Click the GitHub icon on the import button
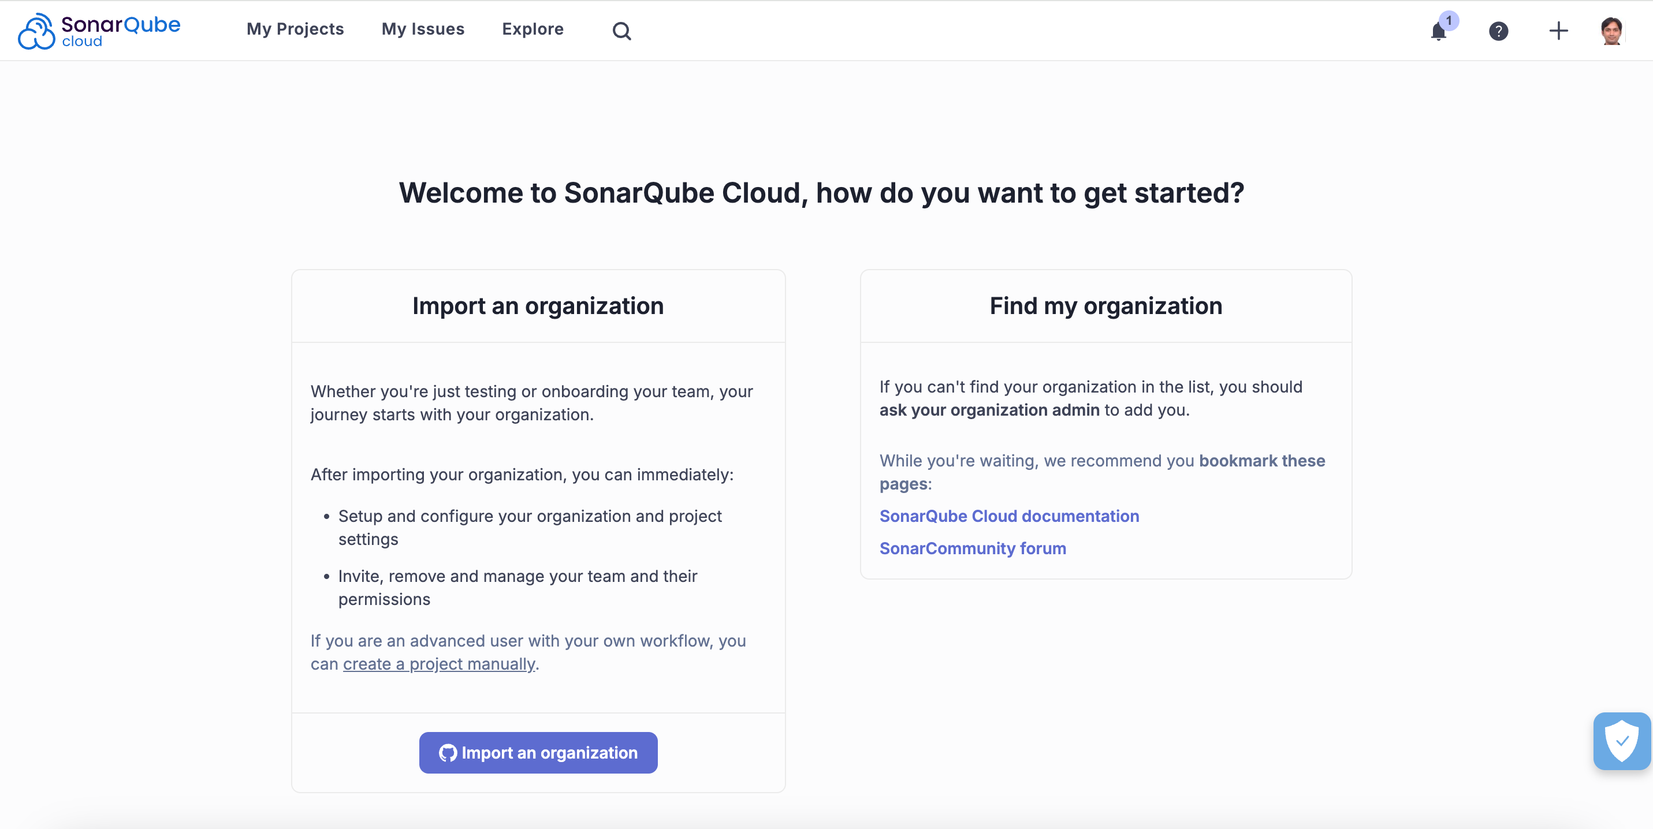Screen dimensions: 1653x829 pyautogui.click(x=449, y=753)
